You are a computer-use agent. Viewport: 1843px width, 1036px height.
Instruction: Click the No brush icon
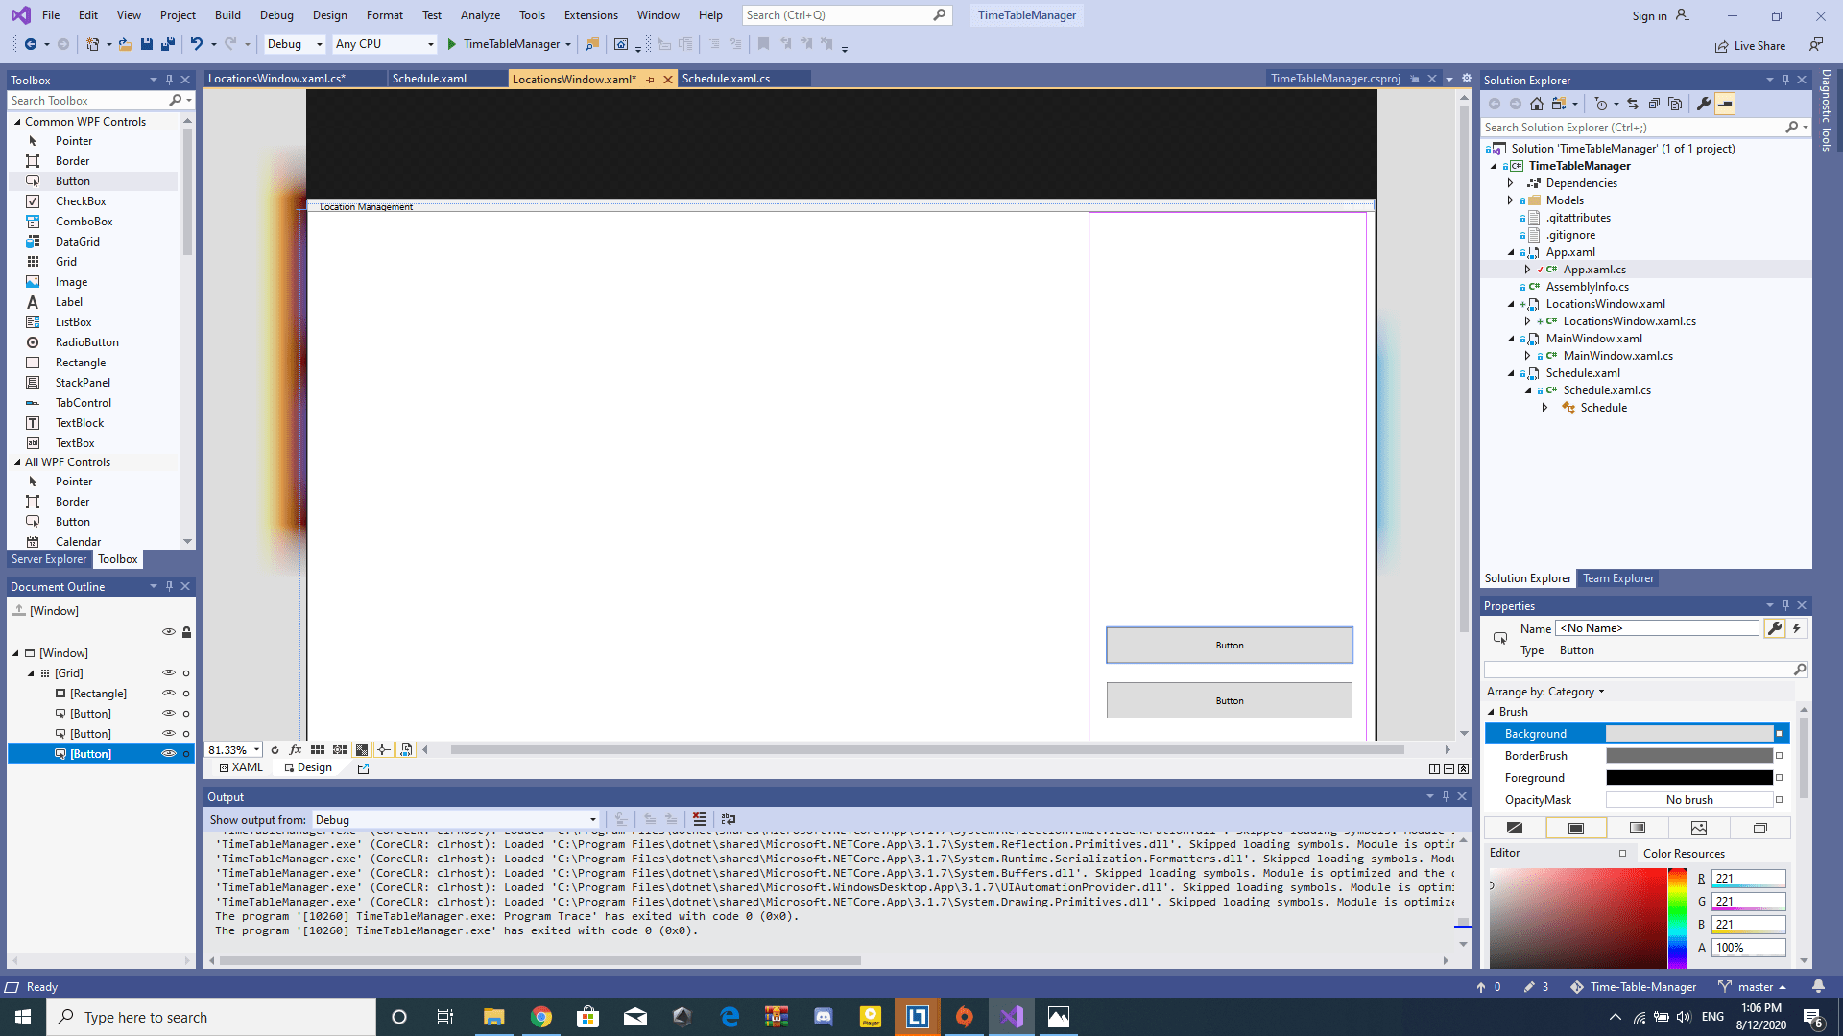(x=1514, y=828)
